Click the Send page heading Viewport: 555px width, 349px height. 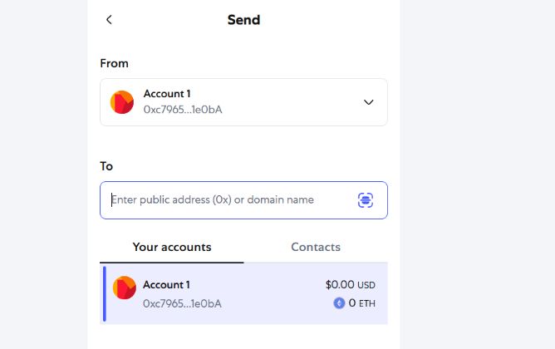(x=243, y=20)
